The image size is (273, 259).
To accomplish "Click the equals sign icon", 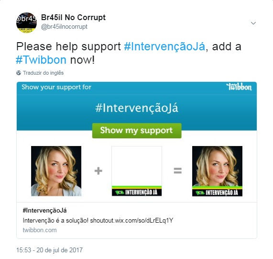I will pyautogui.click(x=177, y=171).
